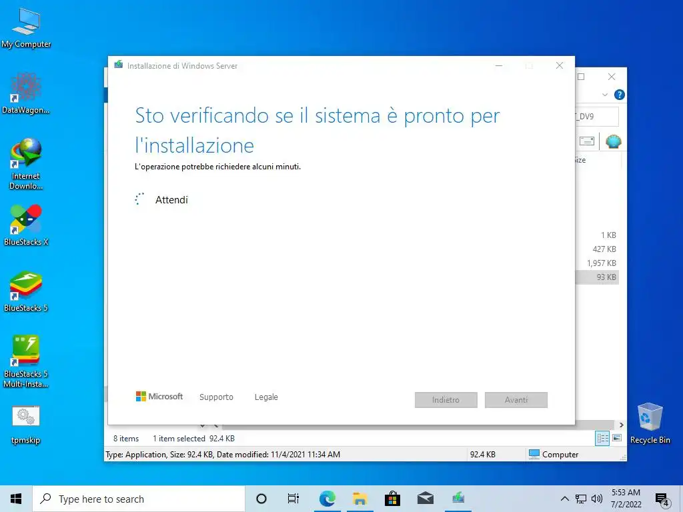Select the 93 KB file row in Explorer
This screenshot has width=683, height=512.
(597, 277)
